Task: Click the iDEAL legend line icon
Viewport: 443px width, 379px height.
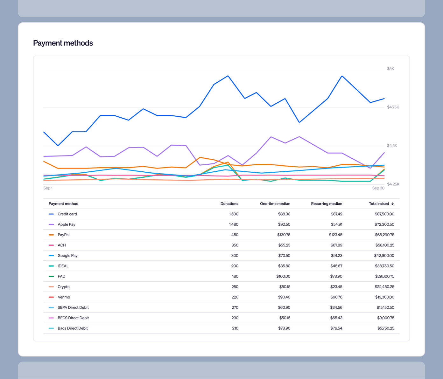Action: coord(52,266)
